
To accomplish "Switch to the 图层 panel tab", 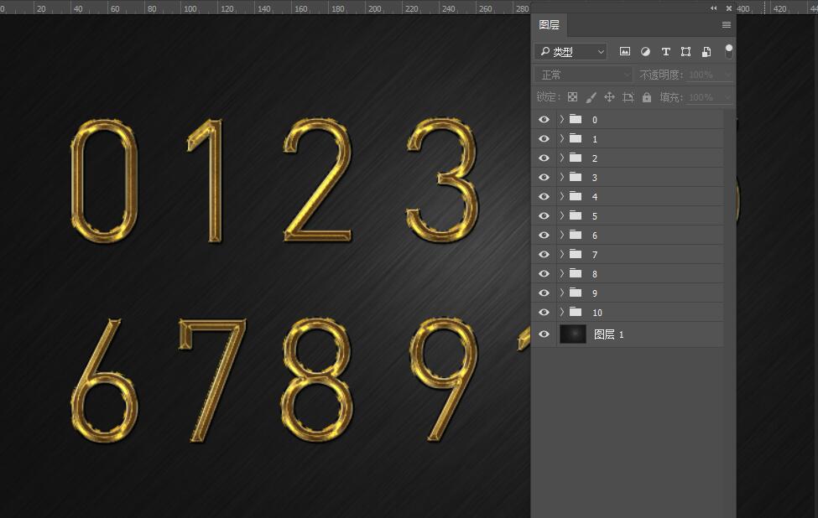I will click(x=549, y=24).
